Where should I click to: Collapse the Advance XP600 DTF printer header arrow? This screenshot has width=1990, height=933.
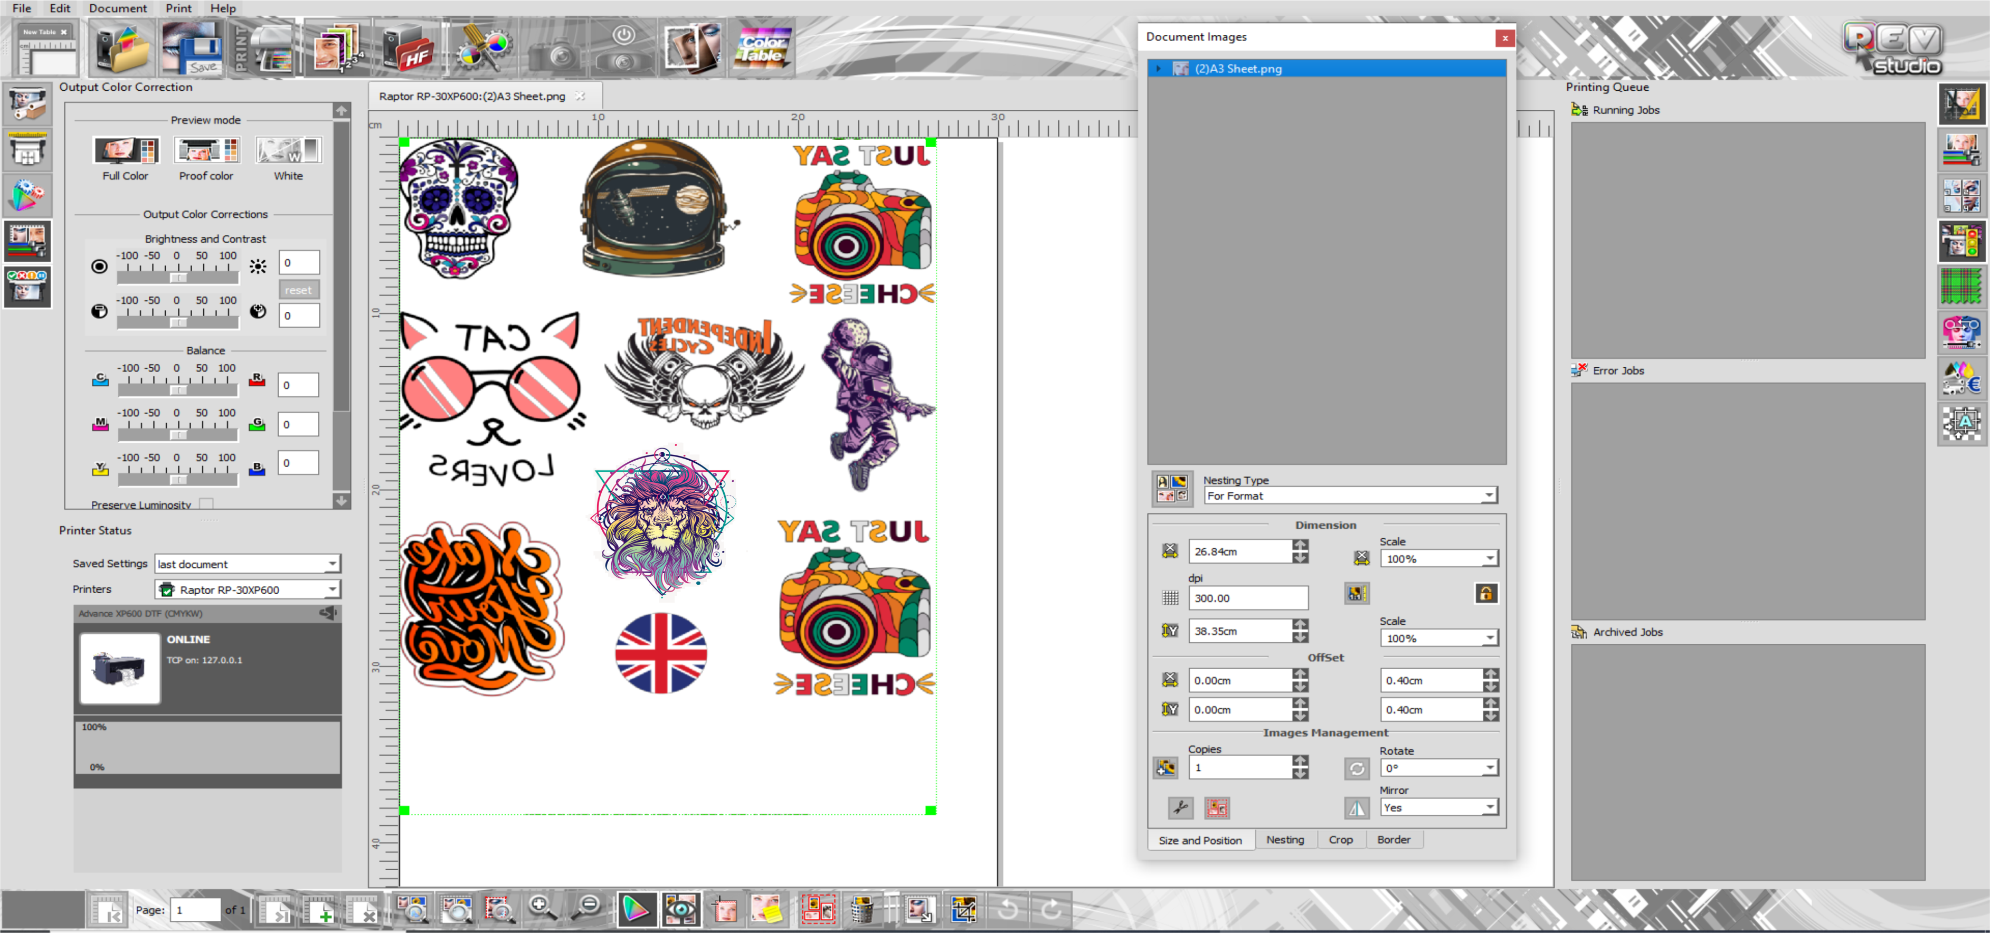[328, 613]
